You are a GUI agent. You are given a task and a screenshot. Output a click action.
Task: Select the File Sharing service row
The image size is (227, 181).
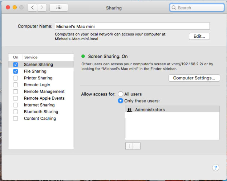(41, 71)
